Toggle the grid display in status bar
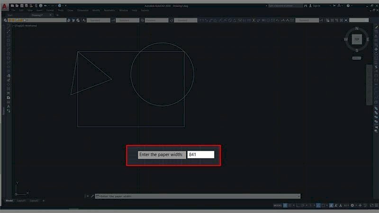 click(x=285, y=205)
